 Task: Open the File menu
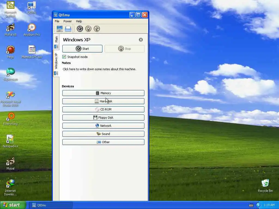57,21
